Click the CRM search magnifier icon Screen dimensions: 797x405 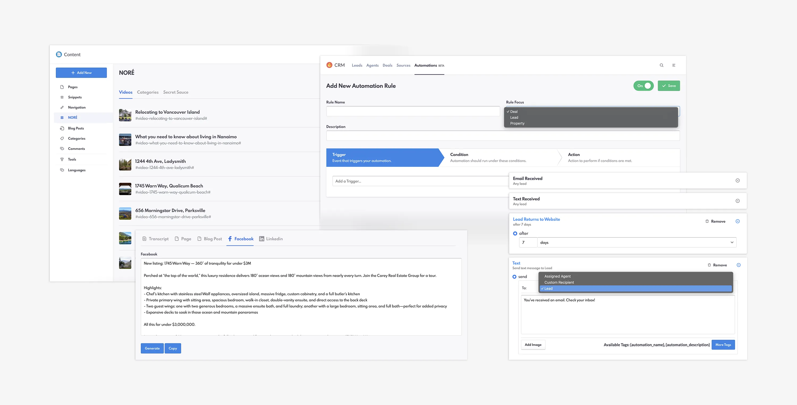click(662, 65)
